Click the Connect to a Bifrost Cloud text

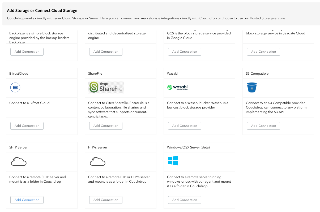29,103
